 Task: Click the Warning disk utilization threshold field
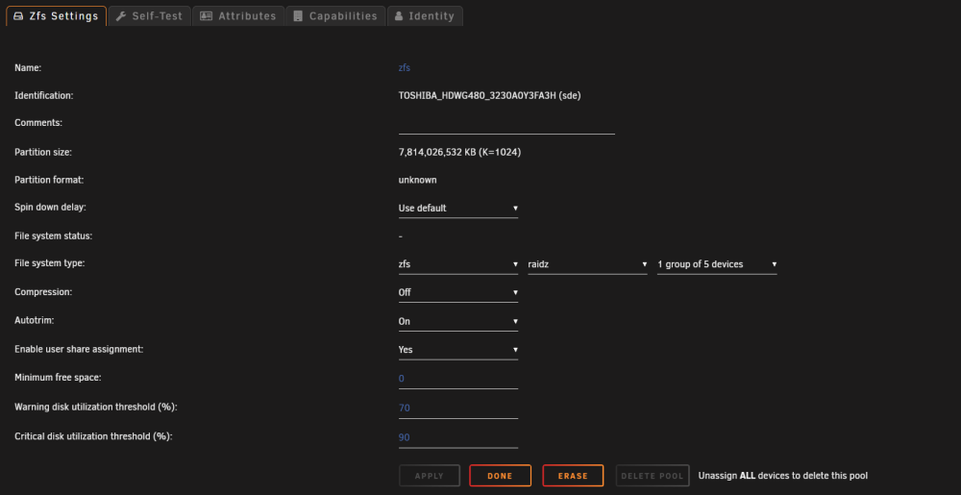pos(457,408)
